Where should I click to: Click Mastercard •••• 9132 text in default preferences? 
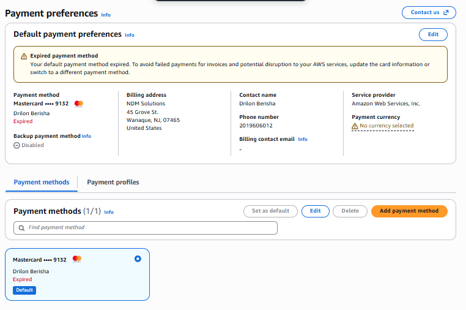coord(41,104)
